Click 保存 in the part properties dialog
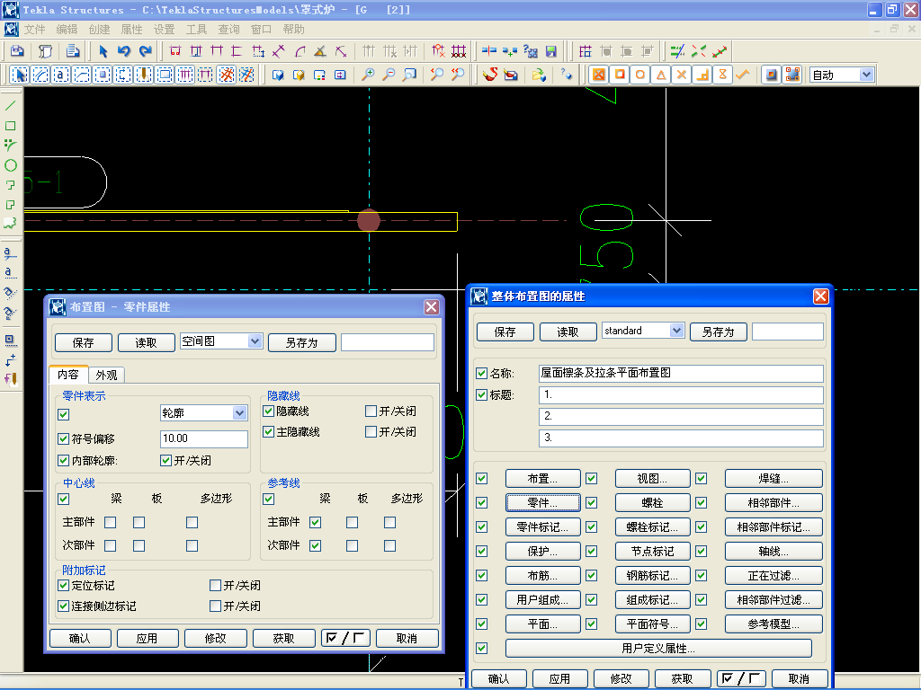Viewport: 921px width, 690px height. [83, 342]
